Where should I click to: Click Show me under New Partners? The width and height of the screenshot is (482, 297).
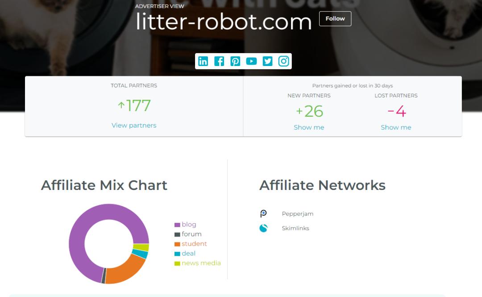pos(309,127)
